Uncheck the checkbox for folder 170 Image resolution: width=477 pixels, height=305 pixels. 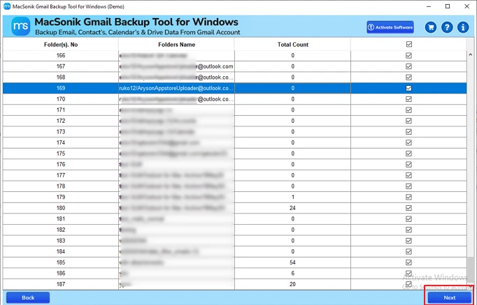point(409,99)
